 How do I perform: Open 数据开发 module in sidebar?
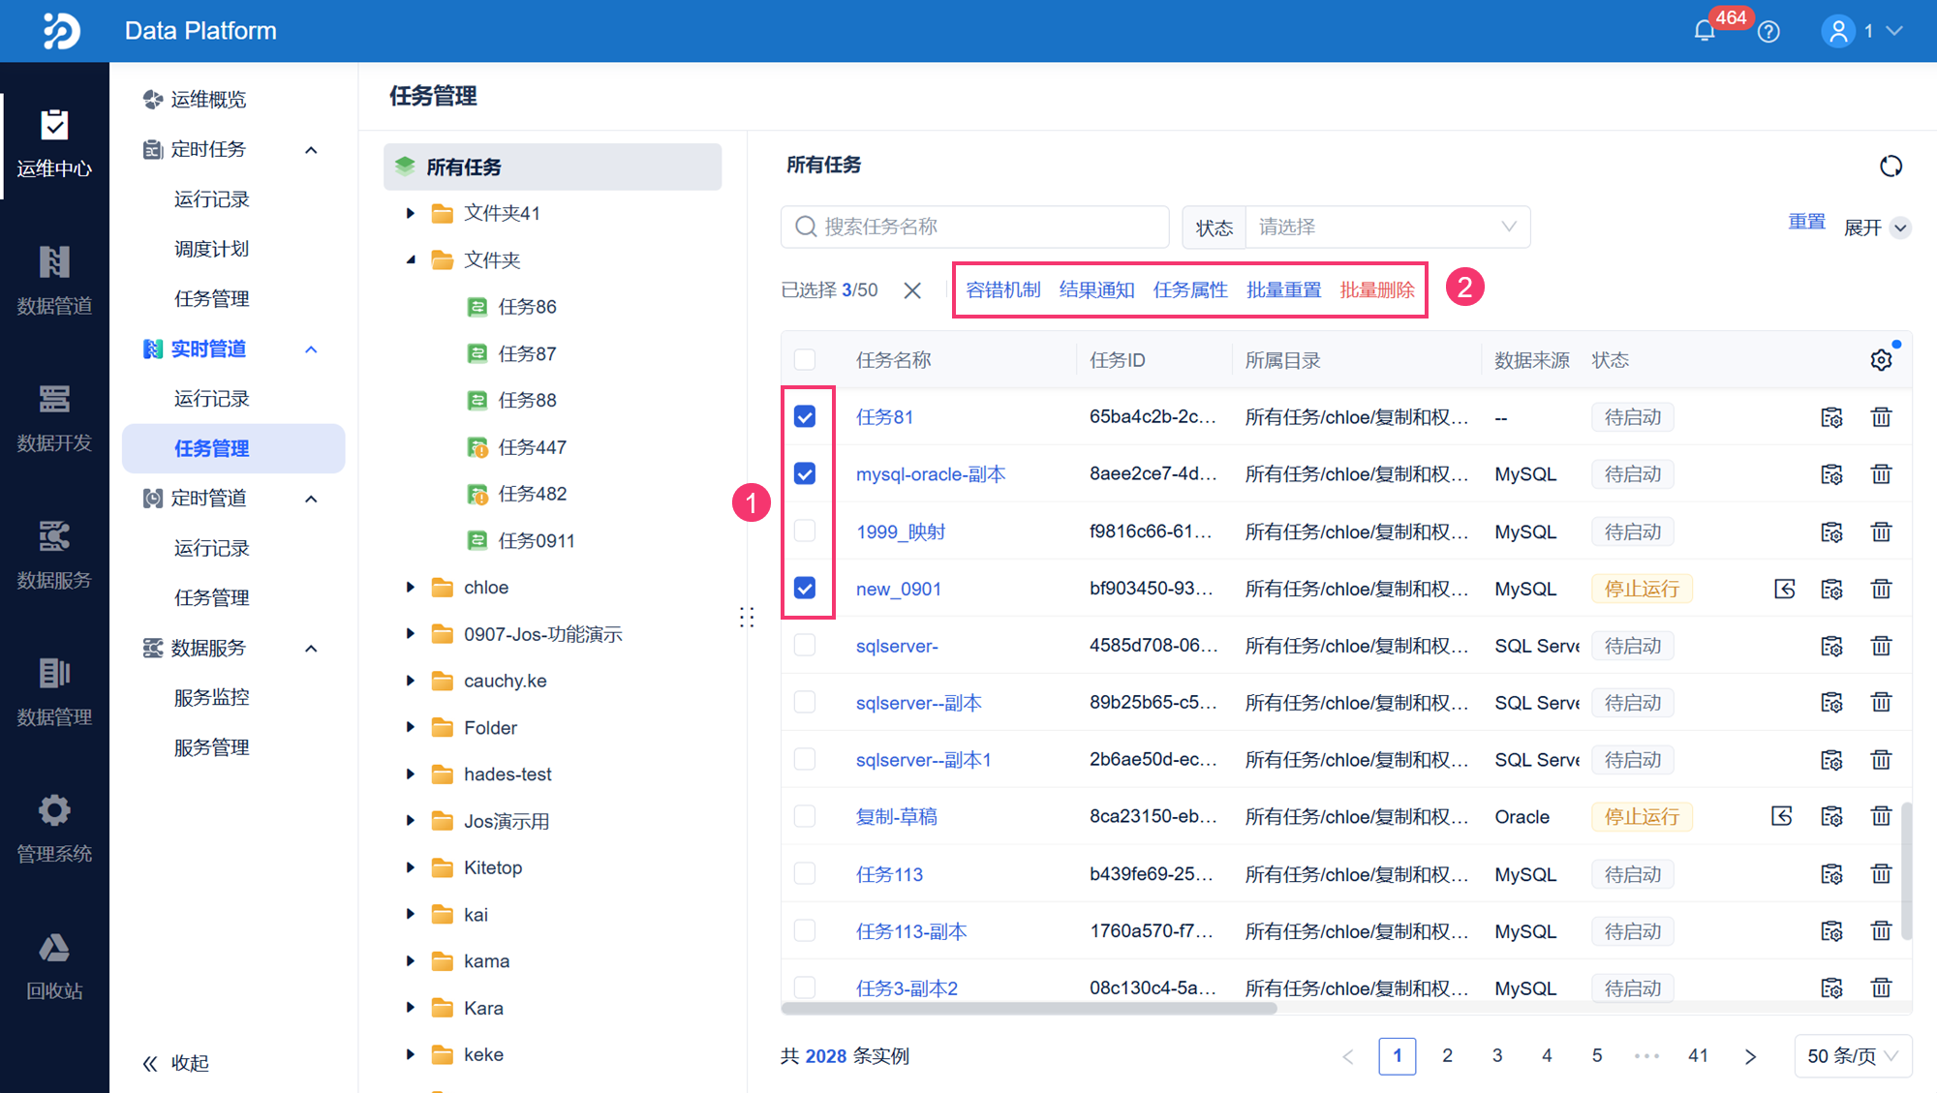click(54, 417)
